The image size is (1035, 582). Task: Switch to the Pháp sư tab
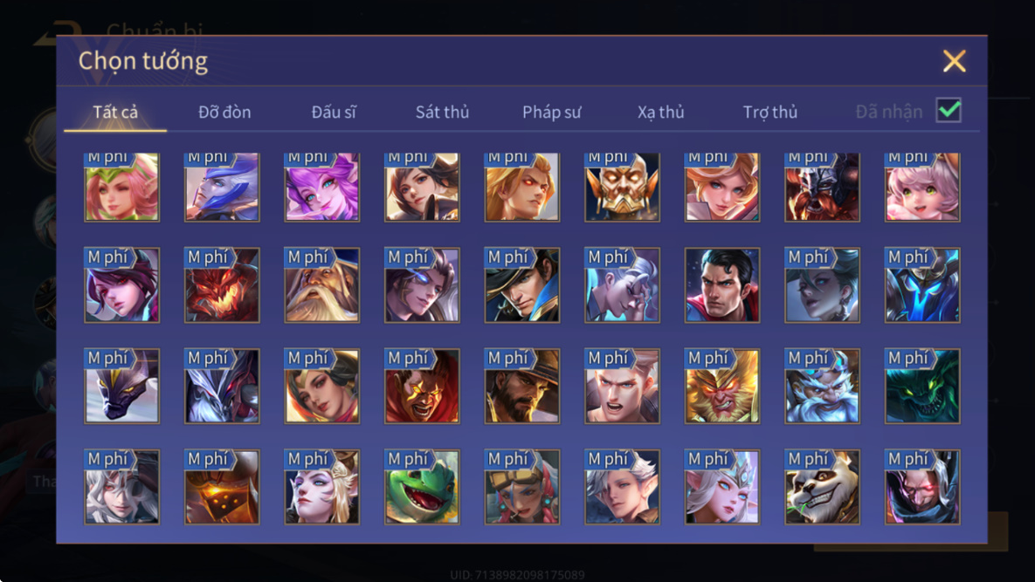point(552,112)
